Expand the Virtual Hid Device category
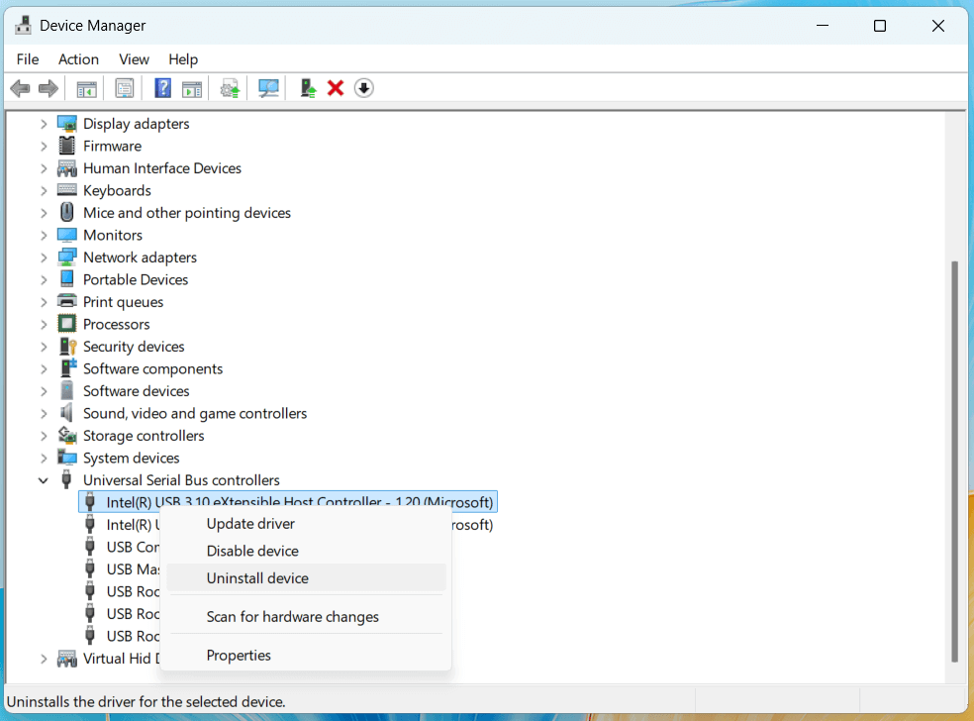The width and height of the screenshot is (974, 721). pyautogui.click(x=43, y=658)
